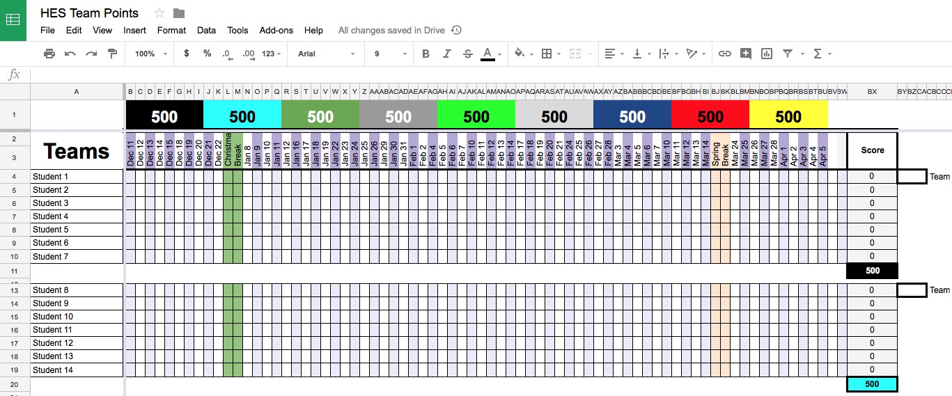
Task: Select the Student 14 cell
Action: (77, 370)
